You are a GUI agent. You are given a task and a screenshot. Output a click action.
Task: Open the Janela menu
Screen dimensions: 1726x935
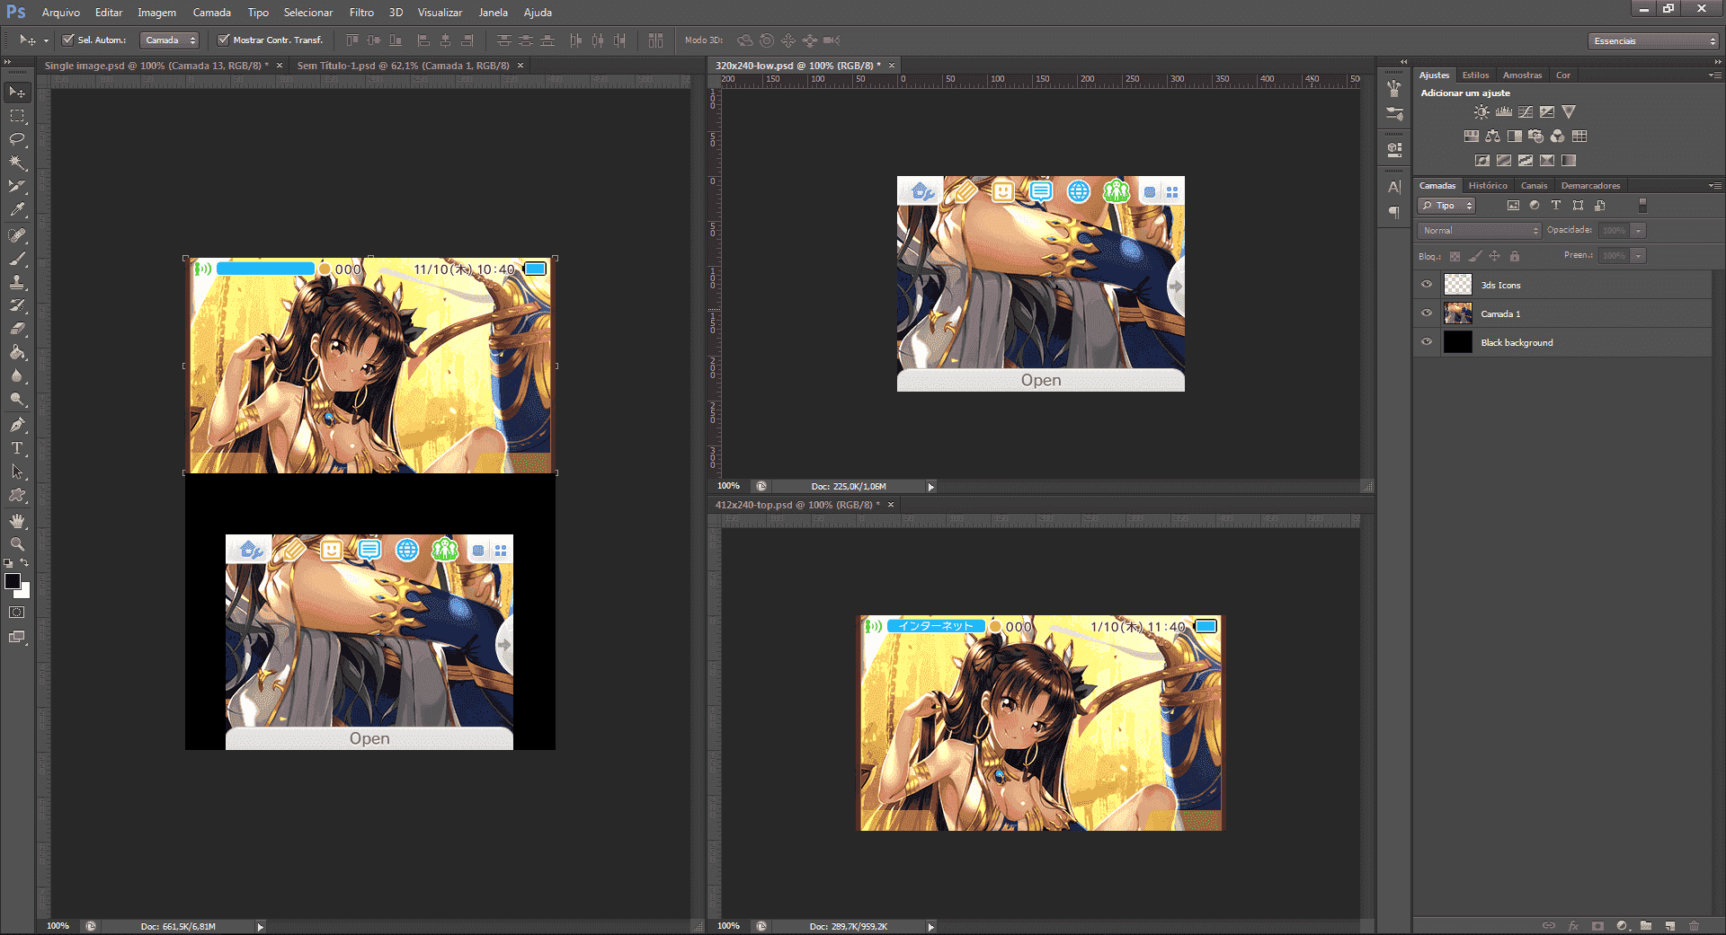pyautogui.click(x=493, y=13)
